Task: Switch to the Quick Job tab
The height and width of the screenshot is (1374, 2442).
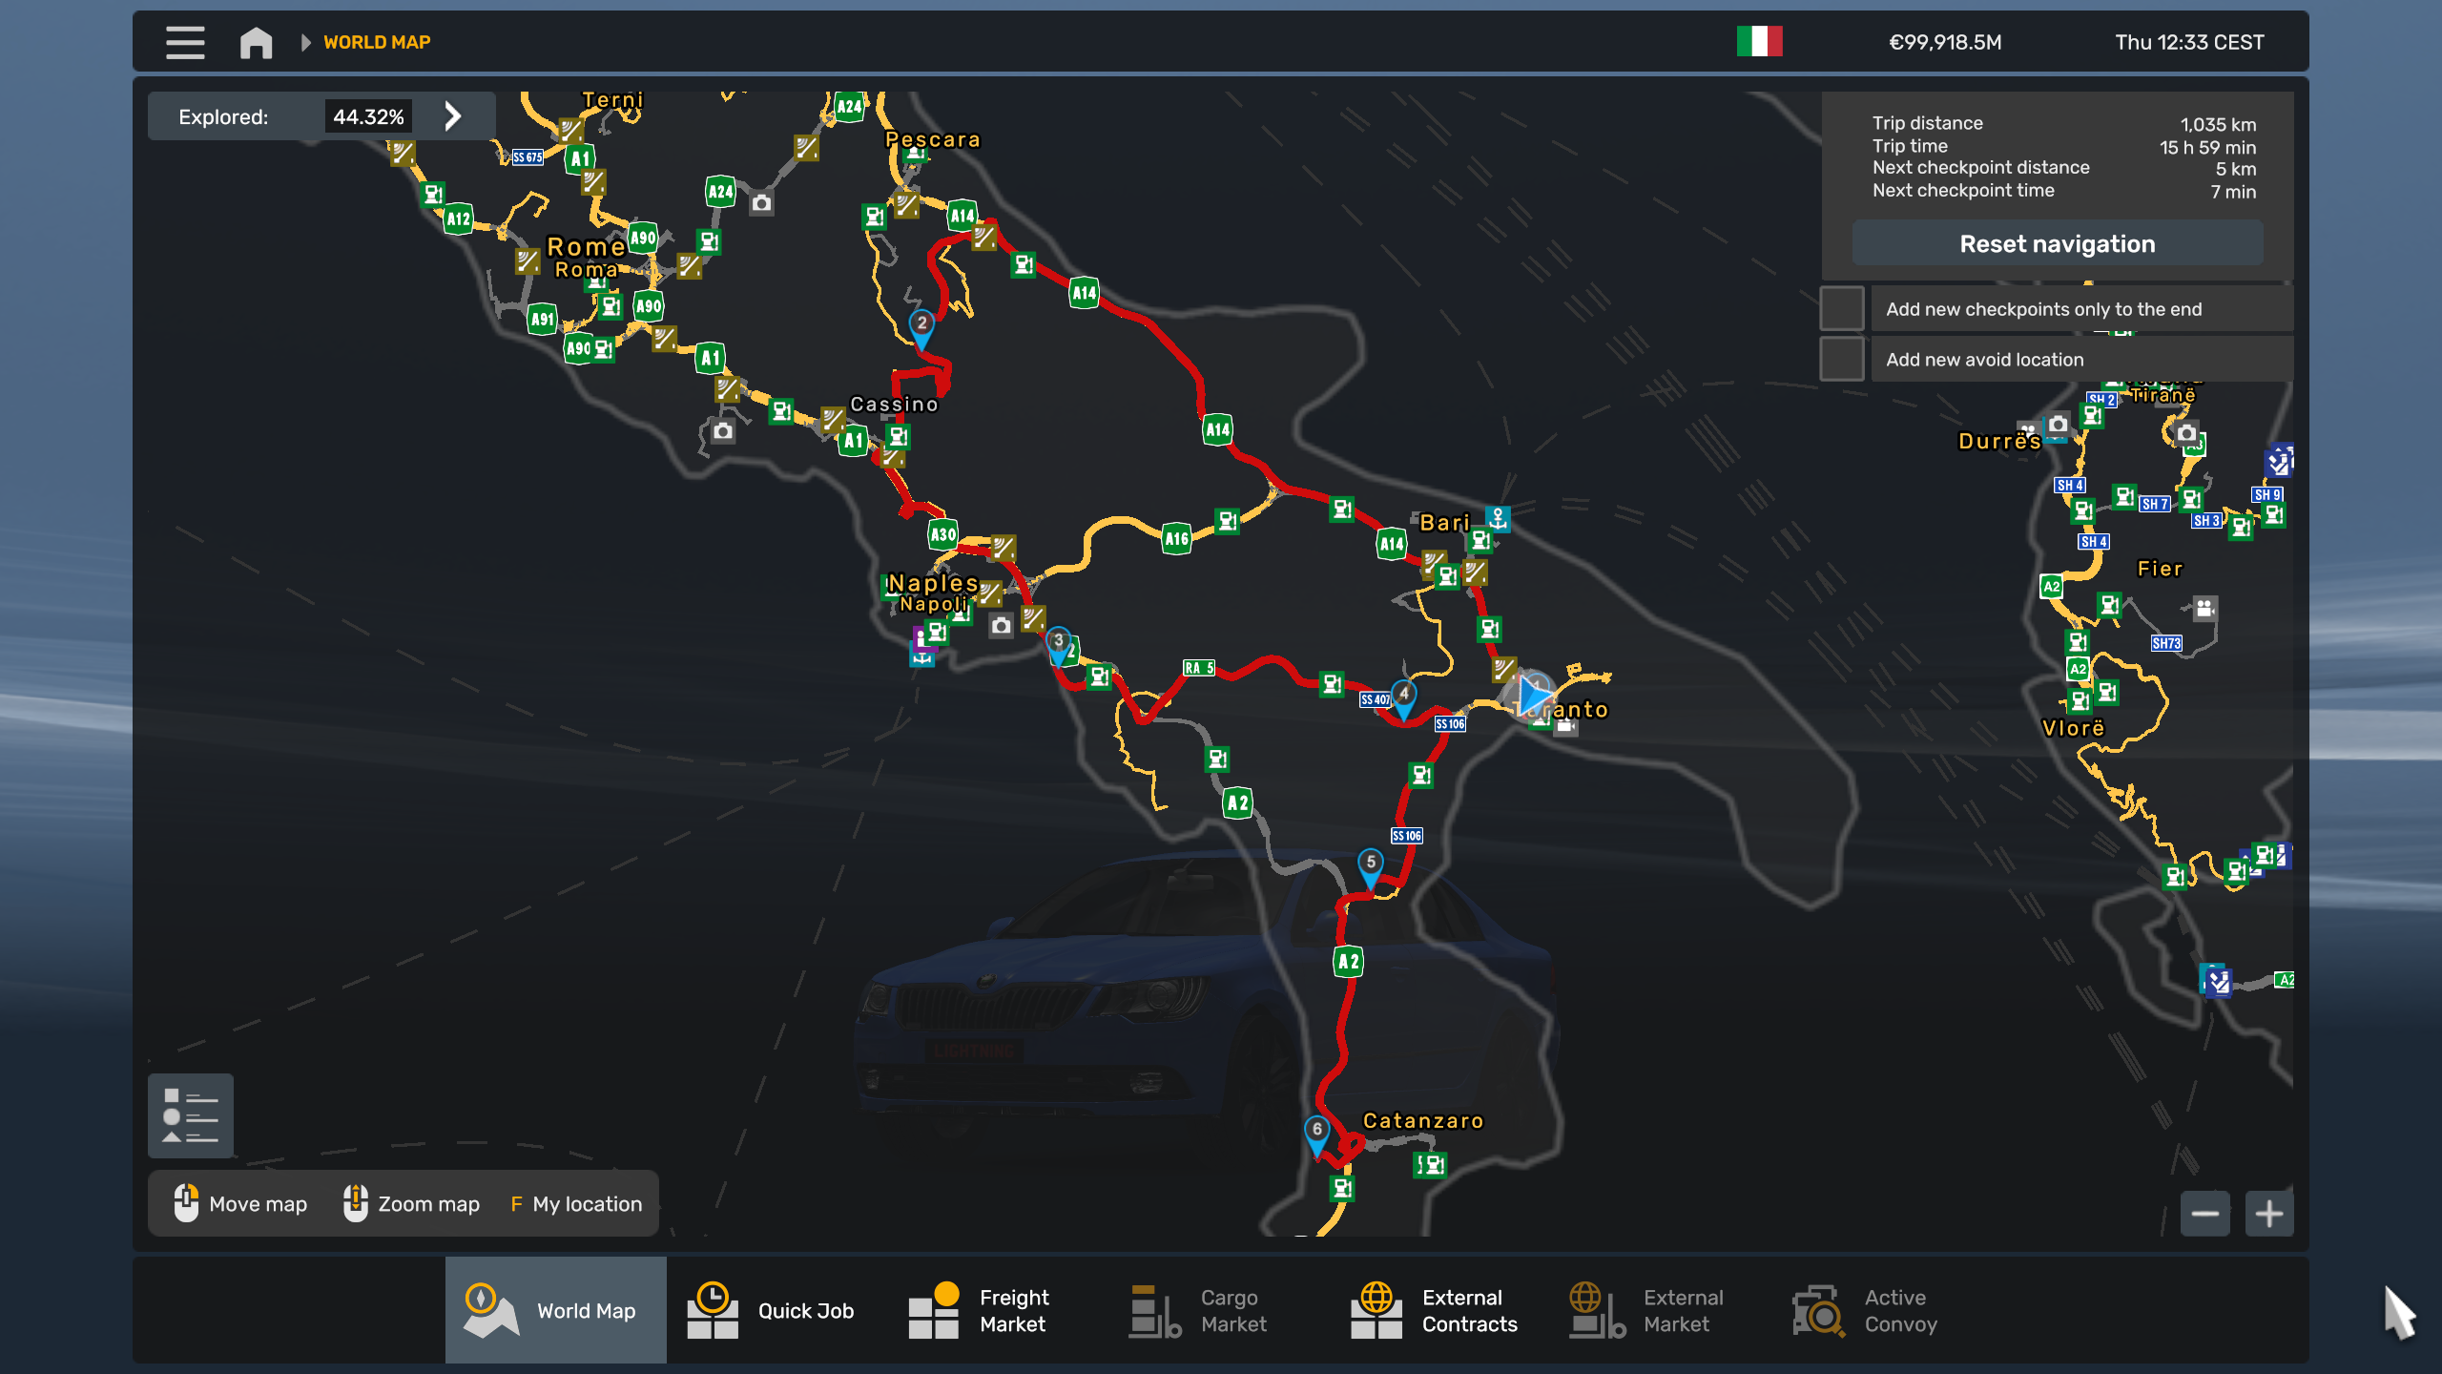Action: point(771,1310)
